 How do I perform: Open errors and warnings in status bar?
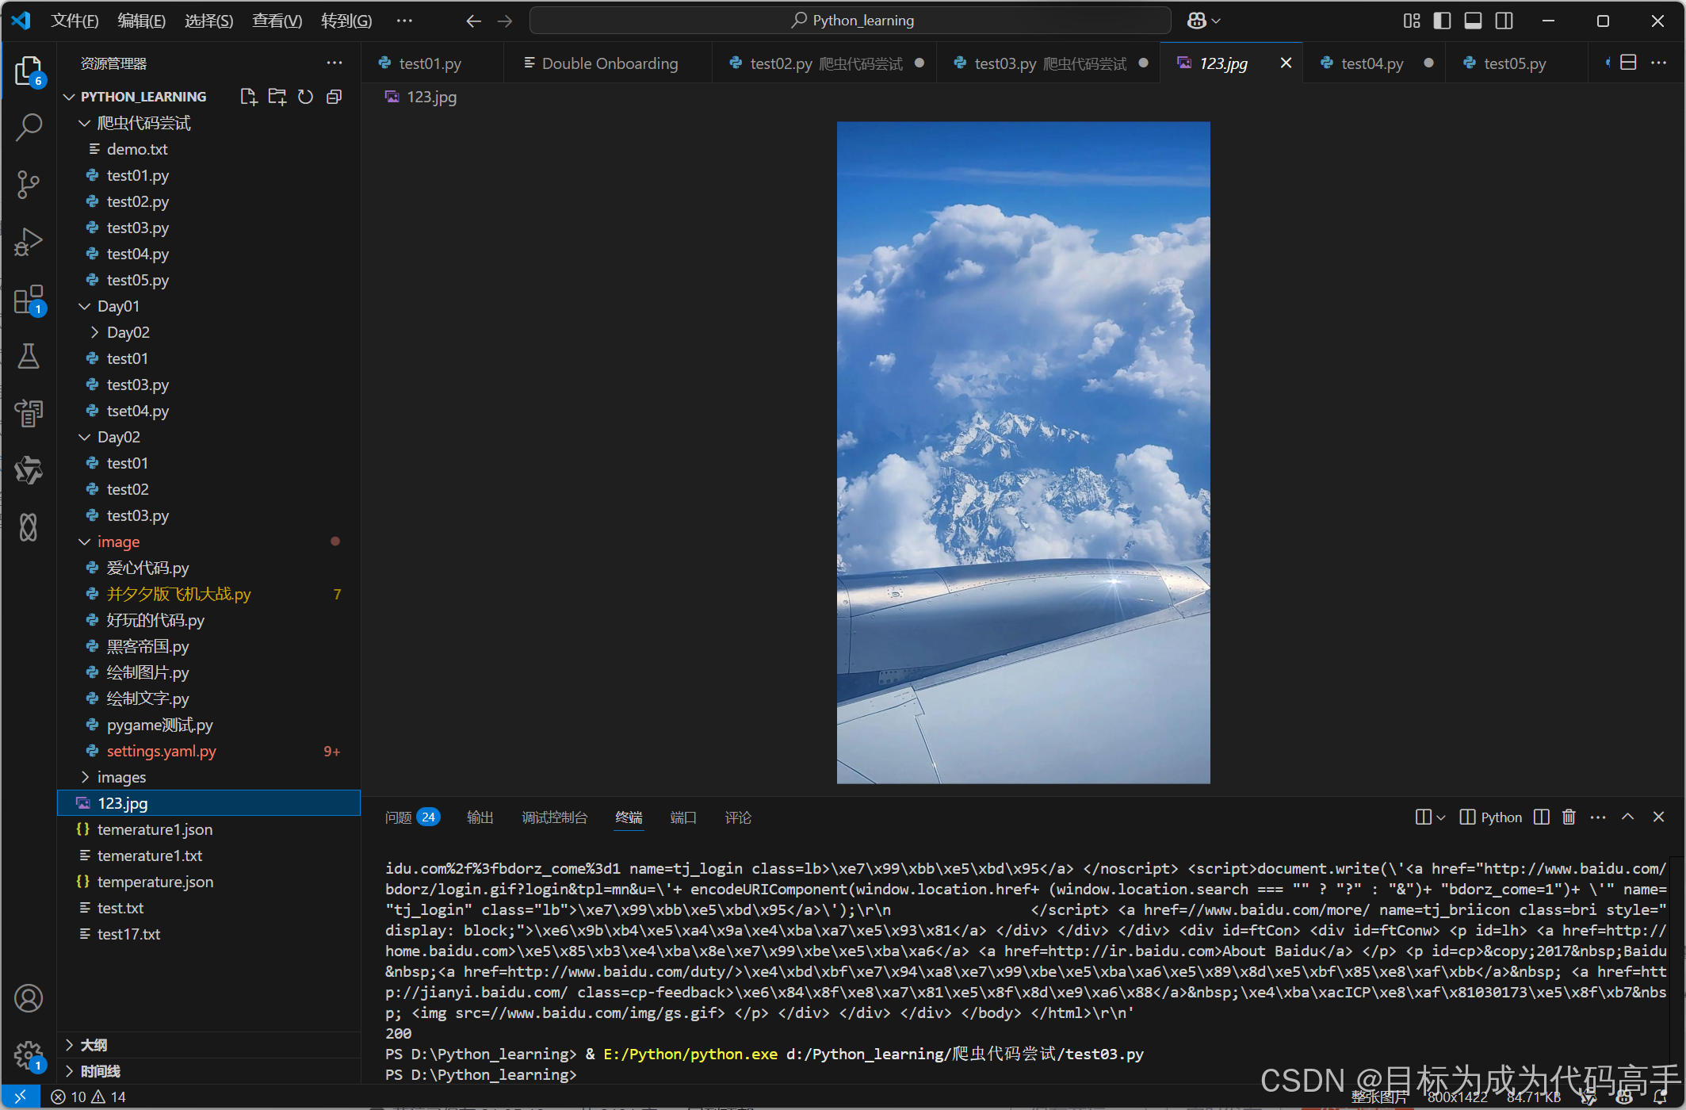89,1097
